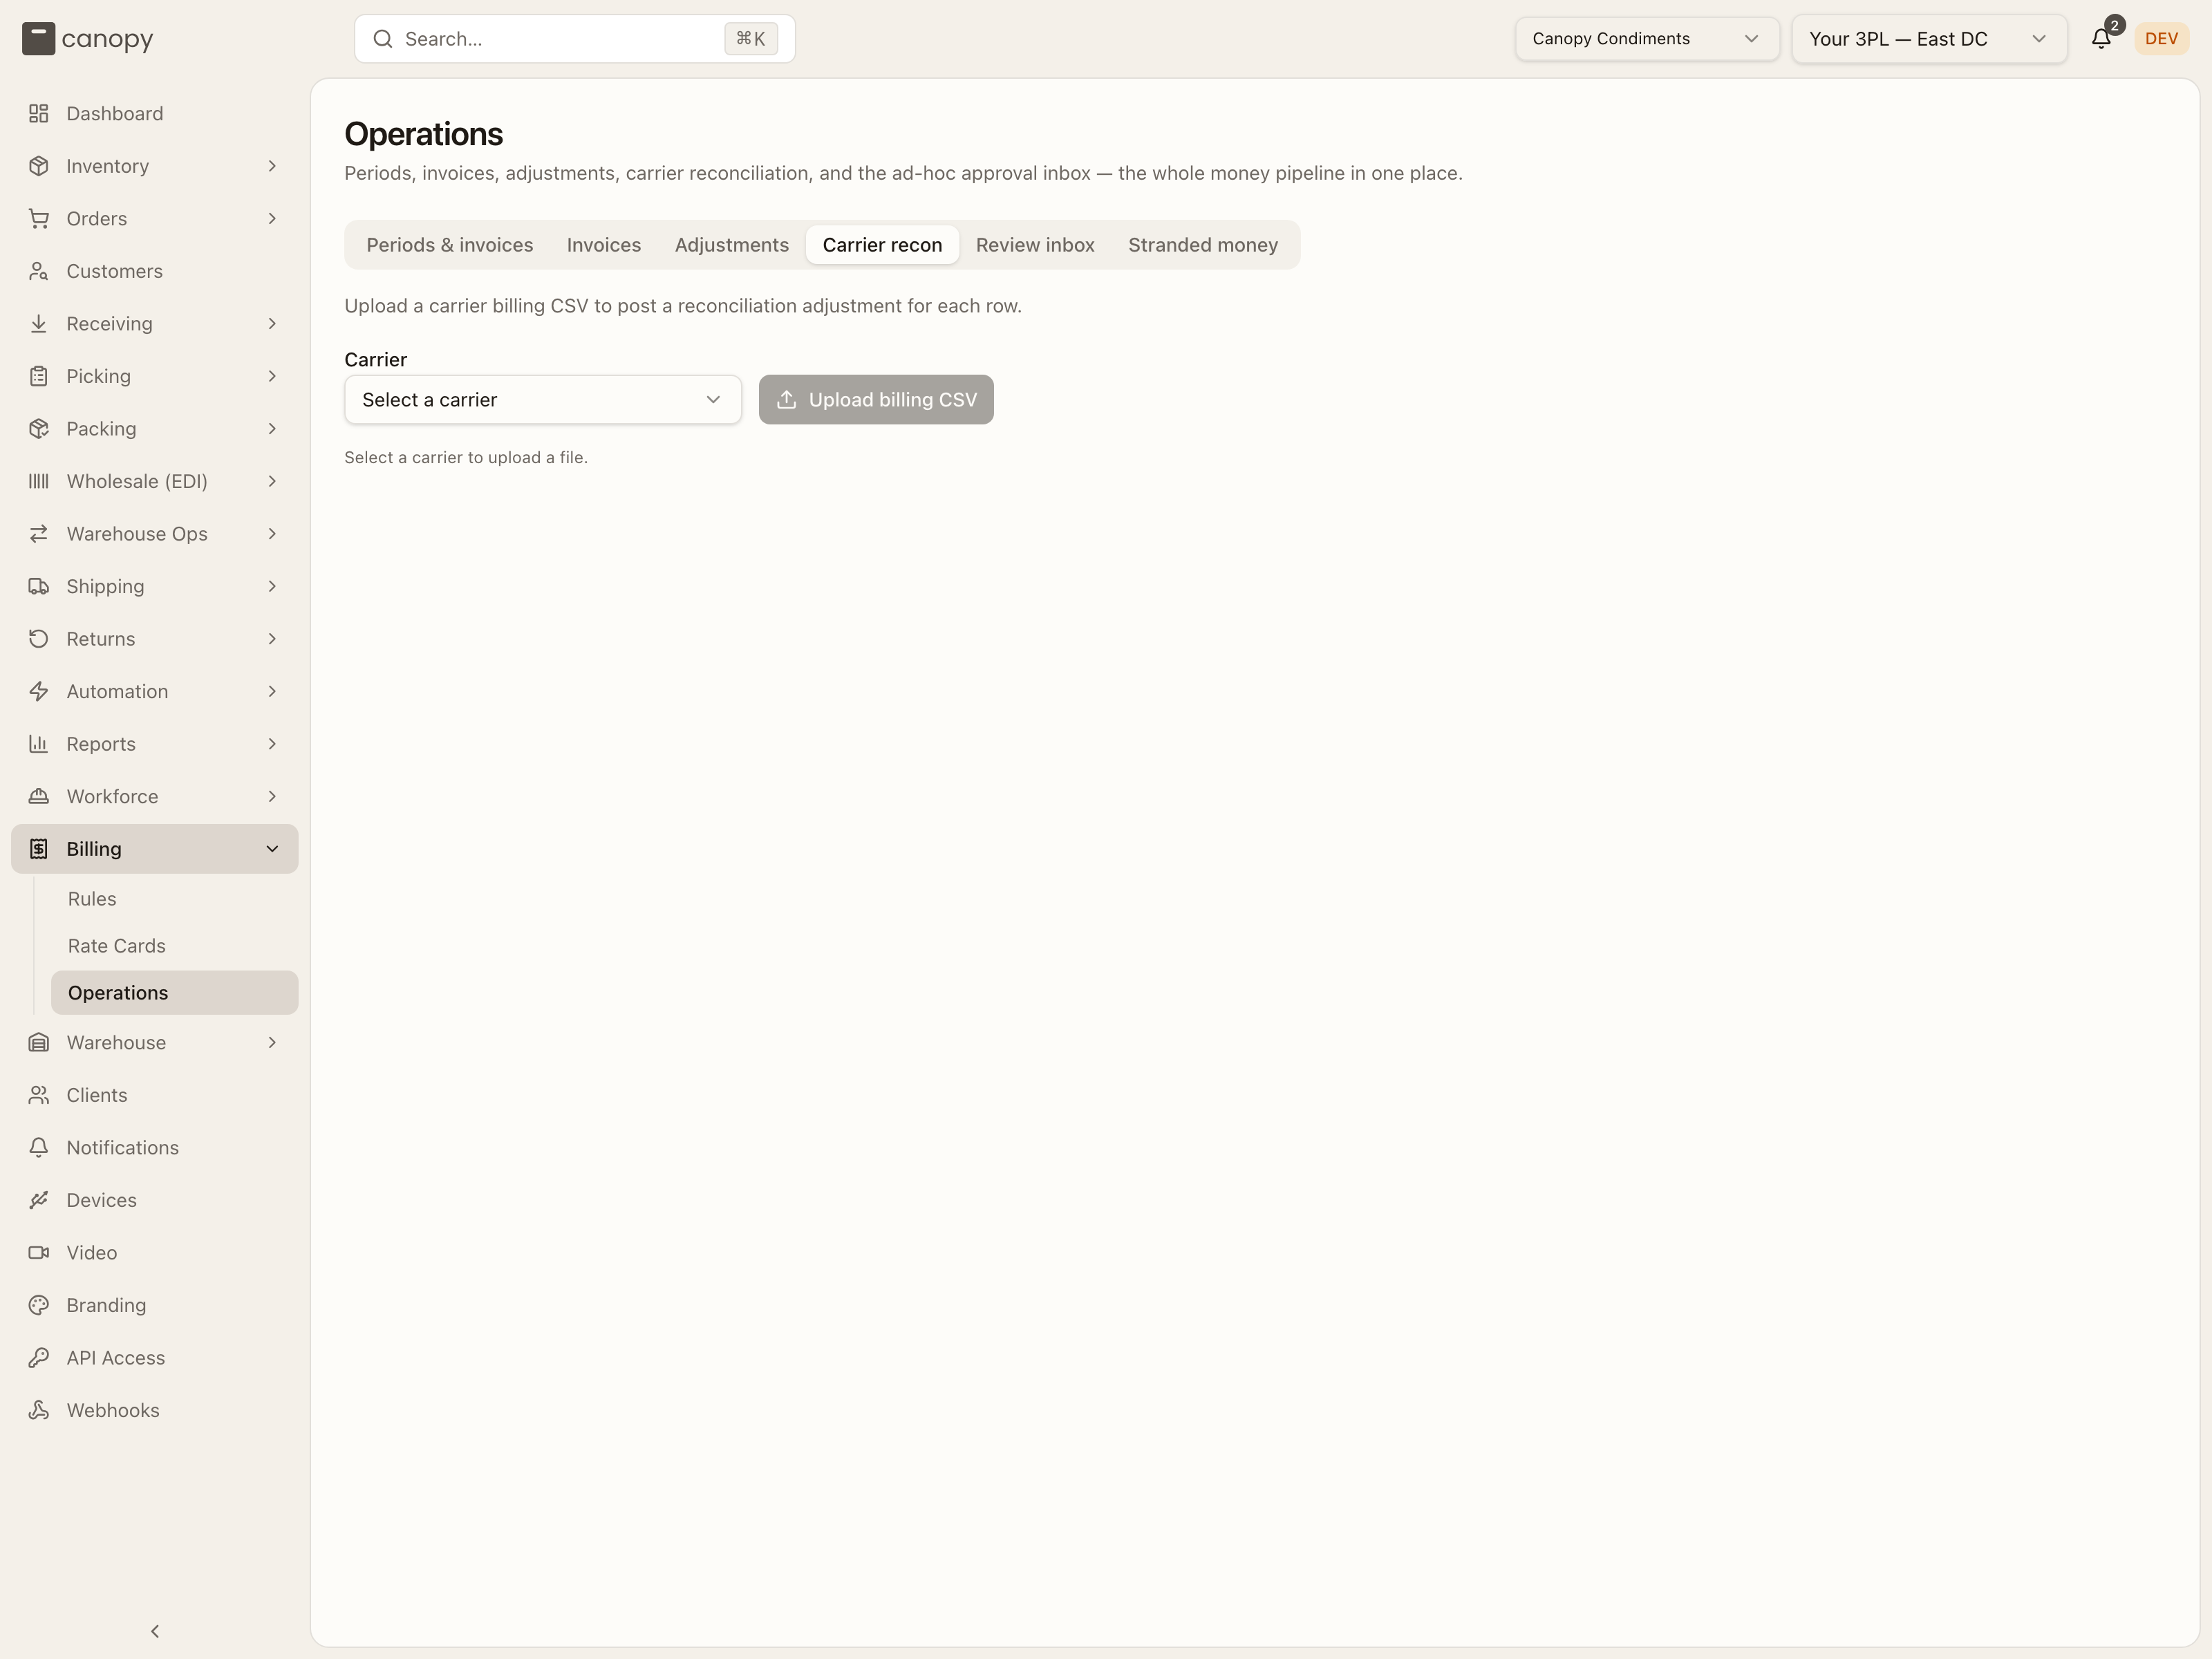This screenshot has width=2212, height=1659.
Task: Collapse the sidebar with the arrow
Action: [155, 1631]
